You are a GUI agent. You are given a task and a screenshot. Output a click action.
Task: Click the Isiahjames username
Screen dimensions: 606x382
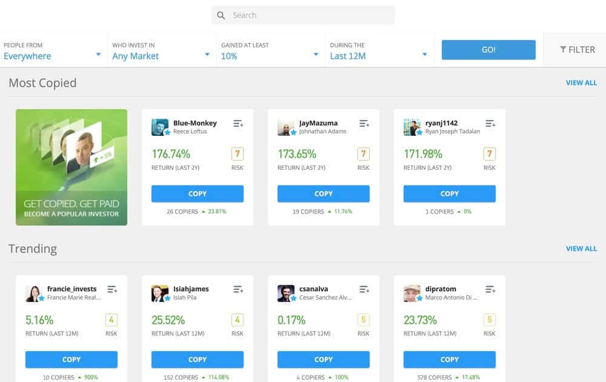pos(191,289)
